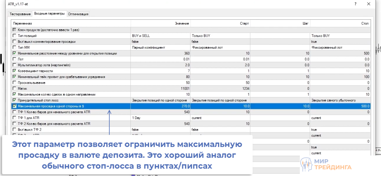Image resolution: width=381 pixels, height=176 pixels.
Task: Open Принудительный стоп лосс value dropdown
Action: [161, 100]
